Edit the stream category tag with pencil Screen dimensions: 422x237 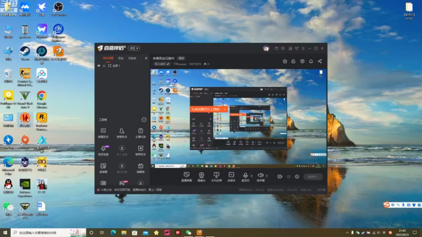(161, 64)
